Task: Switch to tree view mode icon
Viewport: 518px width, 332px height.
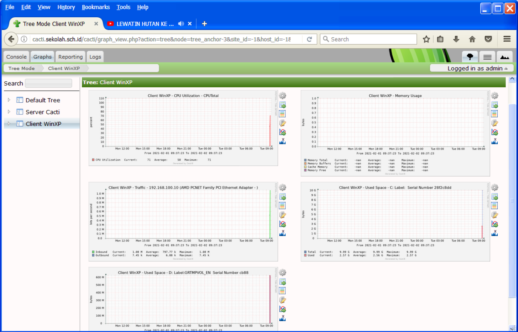Action: tap(470, 57)
